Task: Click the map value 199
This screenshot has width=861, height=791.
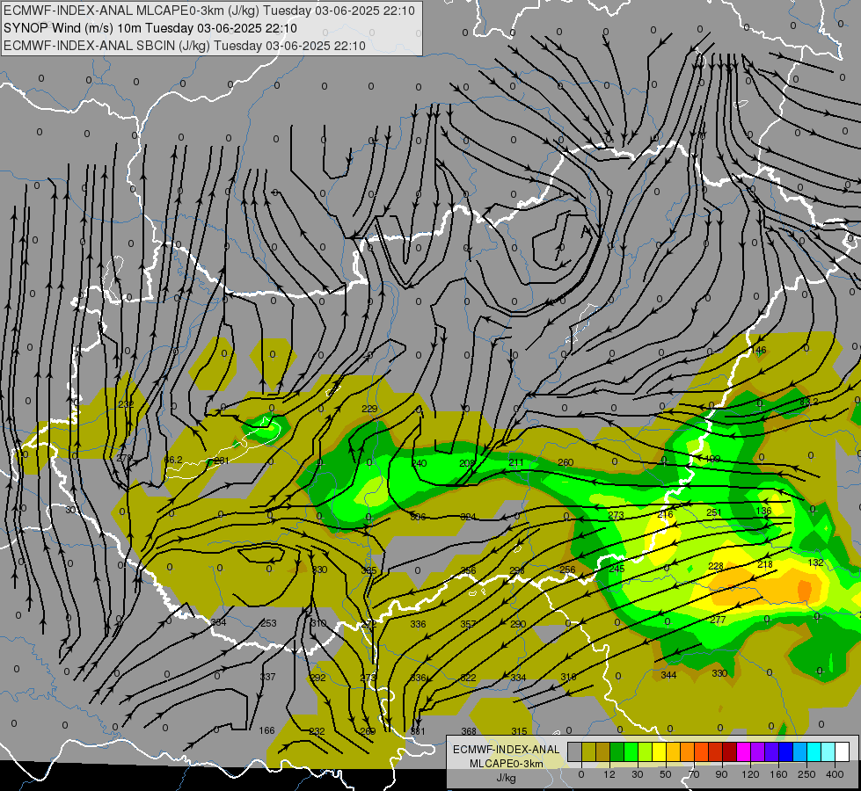Action: [x=712, y=459]
